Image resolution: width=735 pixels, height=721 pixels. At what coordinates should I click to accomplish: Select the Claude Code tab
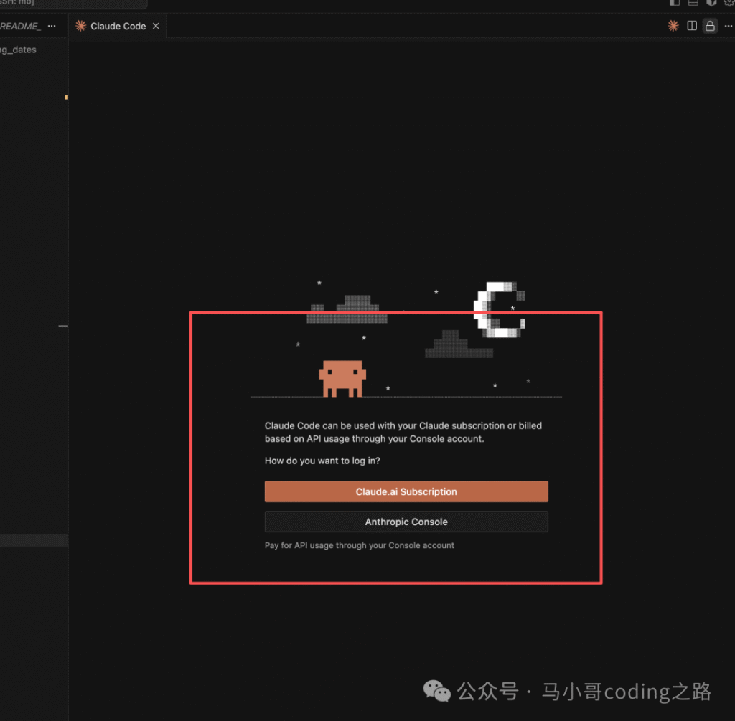coord(118,26)
